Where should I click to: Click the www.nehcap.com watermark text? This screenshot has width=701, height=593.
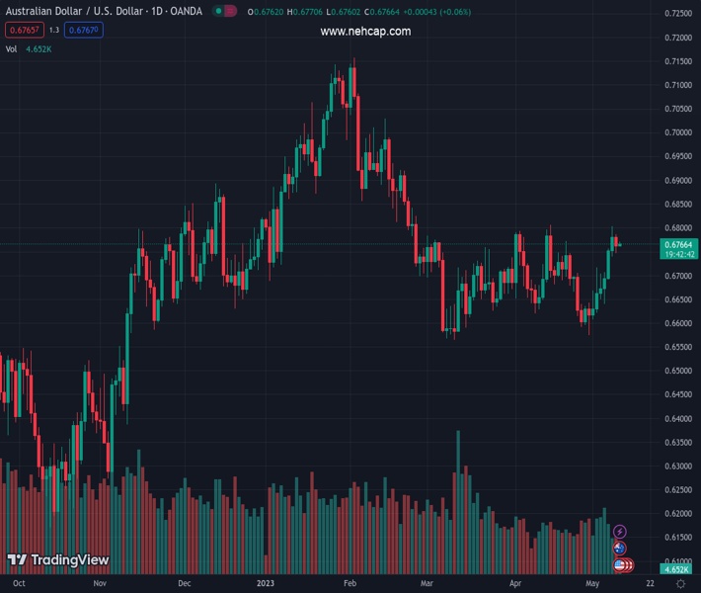(365, 32)
